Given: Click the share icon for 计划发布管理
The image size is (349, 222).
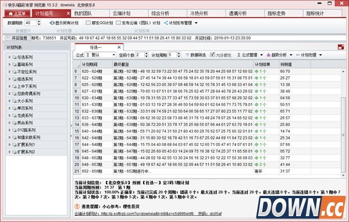Looking at the screenshot, I should pos(166,23).
